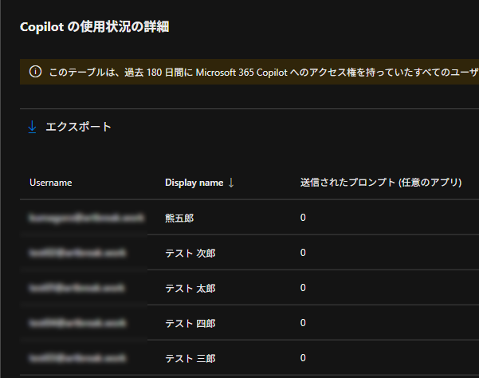479x378 pixels.
Task: Select the 熊五郎 display name cell
Action: (x=179, y=218)
